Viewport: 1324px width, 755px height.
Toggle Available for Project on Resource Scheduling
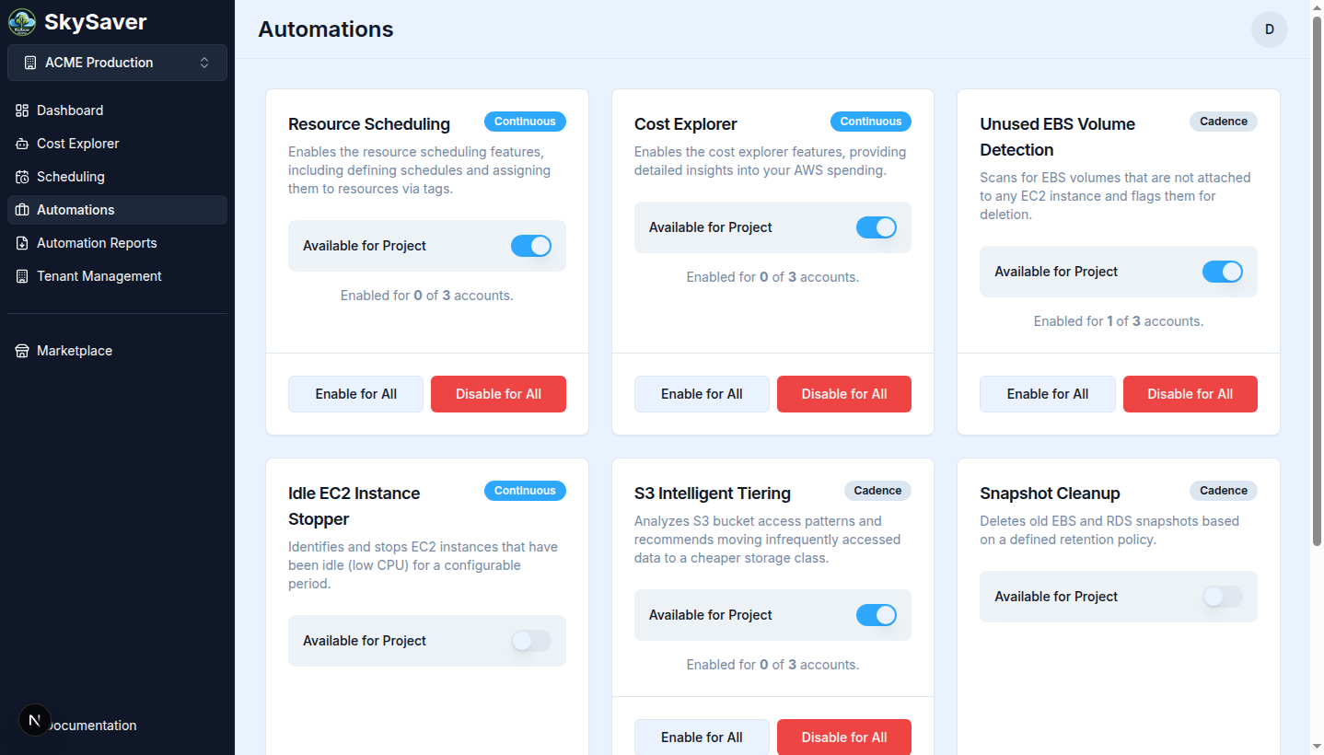[531, 246]
